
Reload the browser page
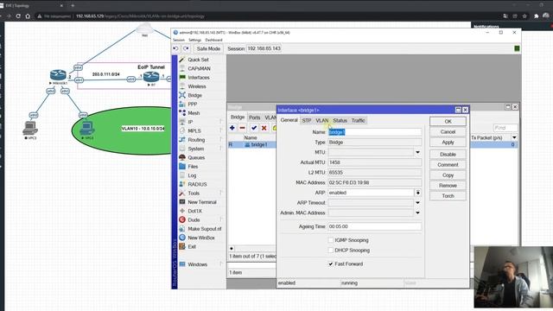[18, 16]
